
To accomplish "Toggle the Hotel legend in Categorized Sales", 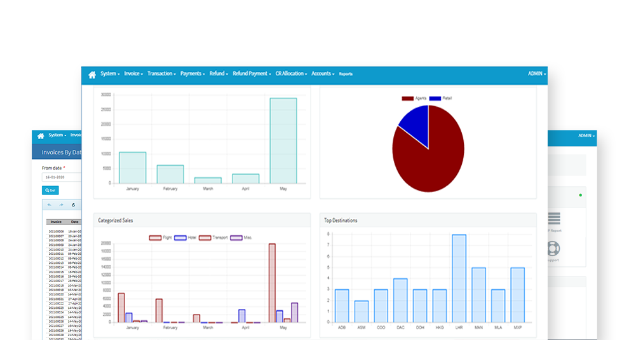I will 186,238.
